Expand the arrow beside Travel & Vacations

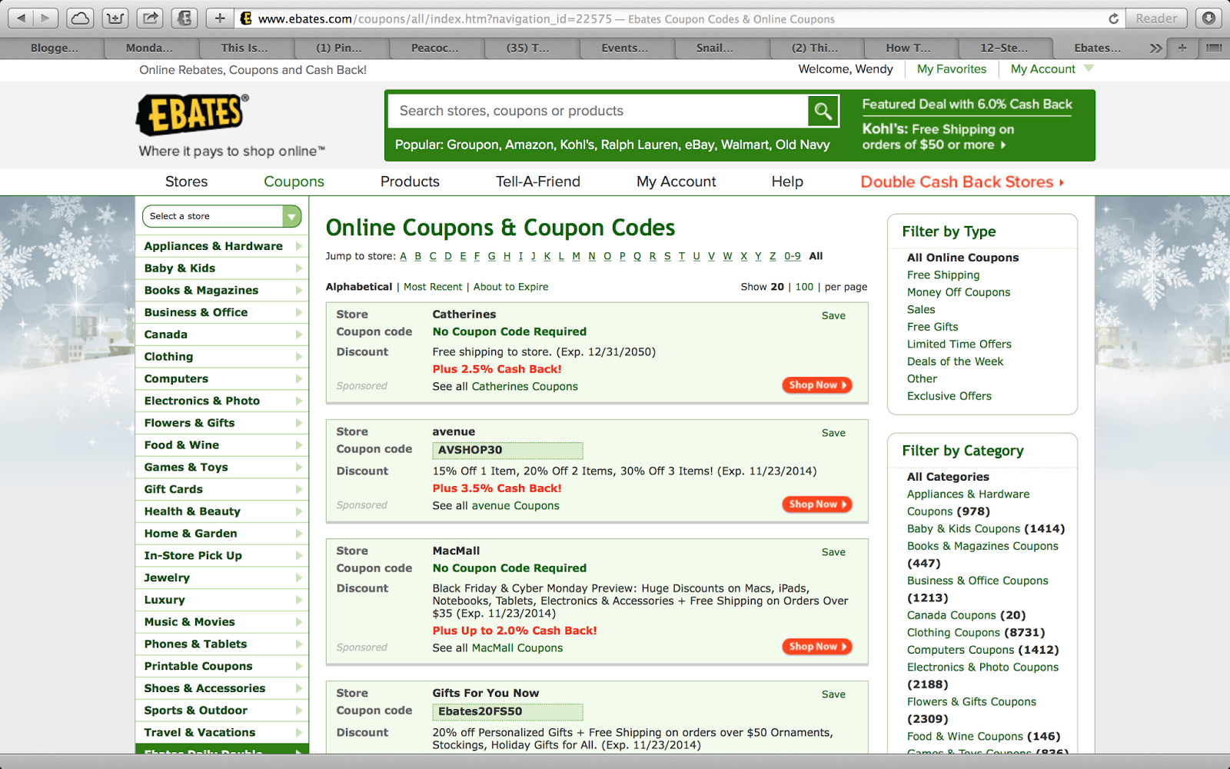298,733
